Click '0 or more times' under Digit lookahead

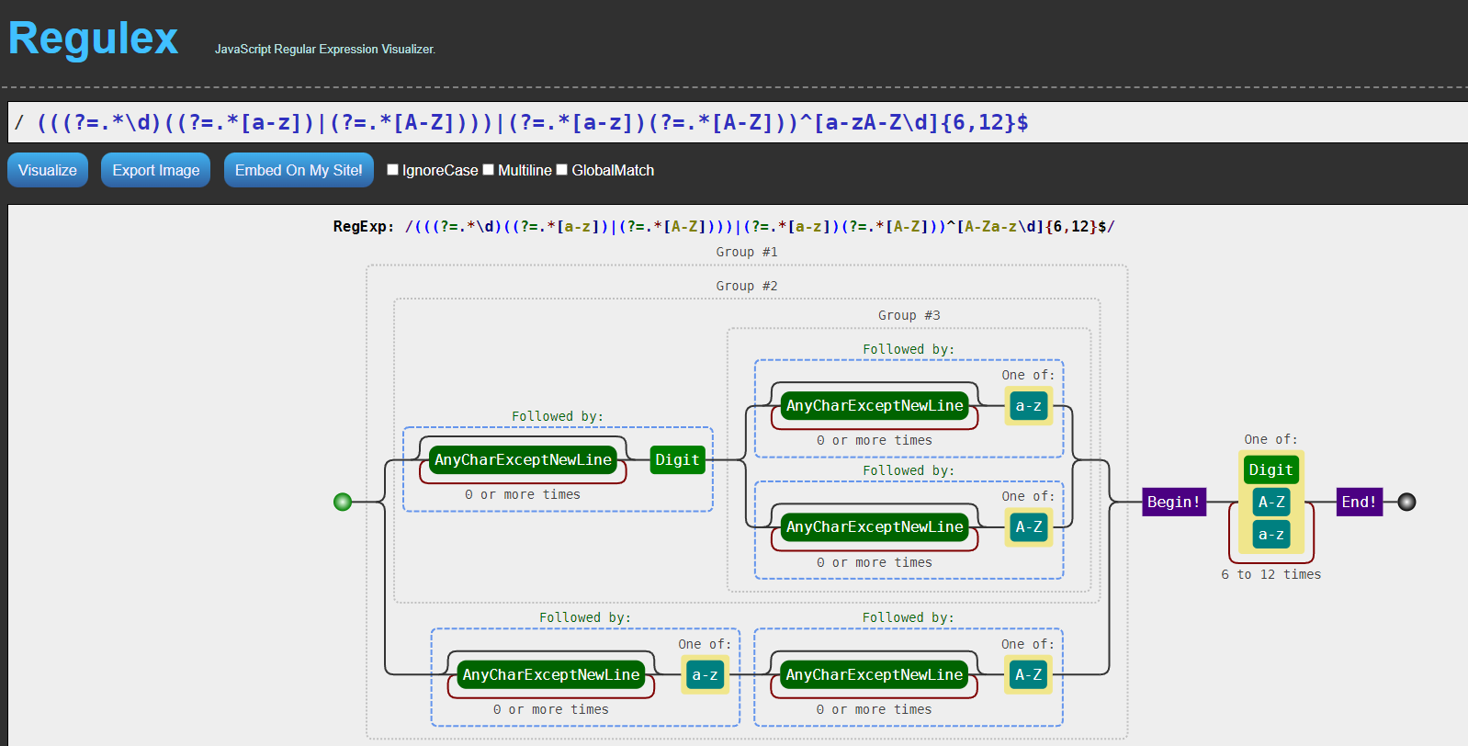[x=523, y=494]
